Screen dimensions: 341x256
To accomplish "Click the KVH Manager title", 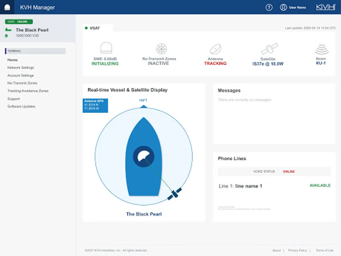I will [x=38, y=7].
